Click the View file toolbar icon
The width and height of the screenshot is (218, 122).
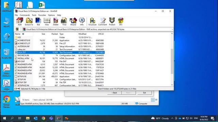pyautogui.click(x=47, y=22)
